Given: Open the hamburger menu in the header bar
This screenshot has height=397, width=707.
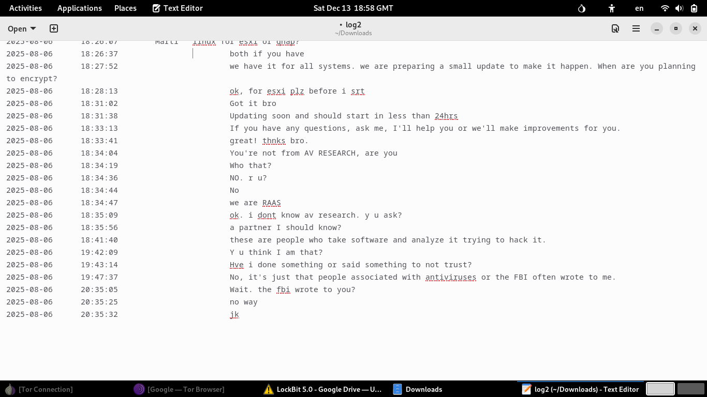Looking at the screenshot, I should click(x=636, y=28).
